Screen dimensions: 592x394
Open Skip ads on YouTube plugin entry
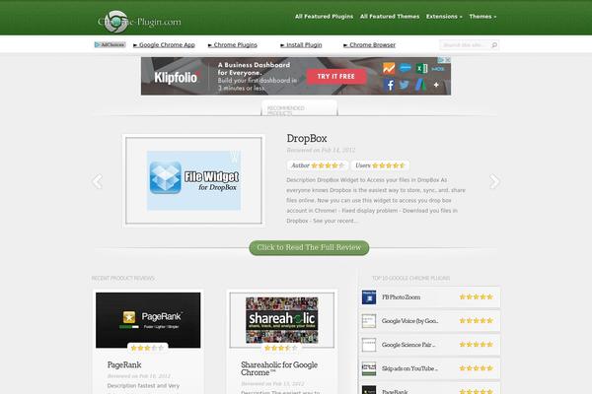tap(409, 368)
